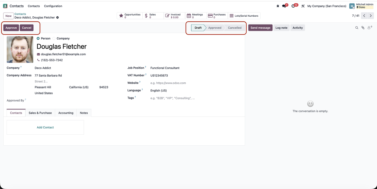Open the Configuration menu

(x=53, y=6)
